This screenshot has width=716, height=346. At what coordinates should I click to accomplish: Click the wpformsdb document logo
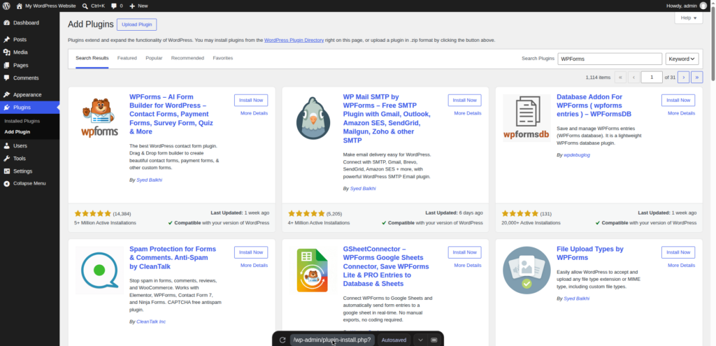(527, 118)
